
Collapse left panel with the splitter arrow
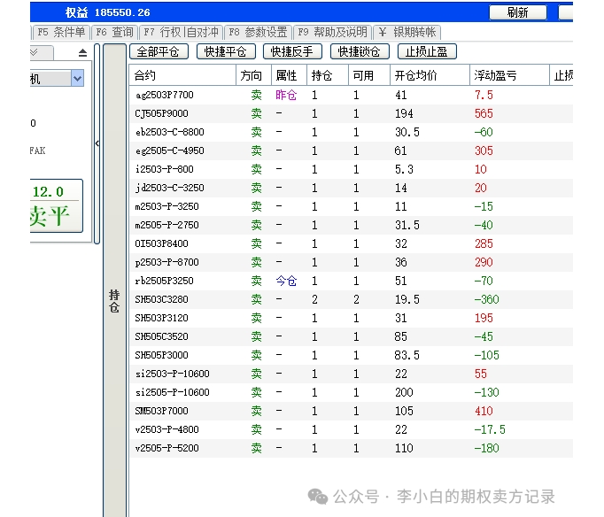tap(97, 143)
